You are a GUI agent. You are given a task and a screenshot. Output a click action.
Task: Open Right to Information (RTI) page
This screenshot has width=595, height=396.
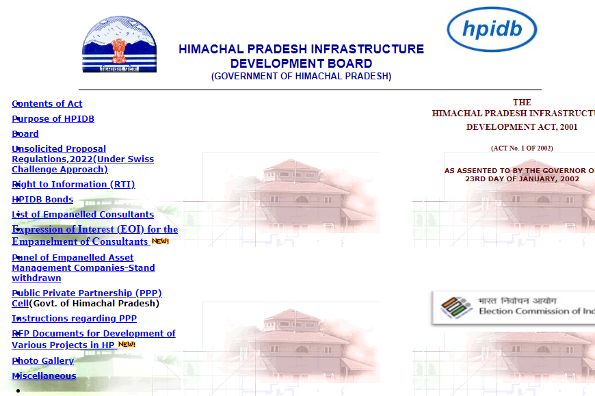click(73, 185)
